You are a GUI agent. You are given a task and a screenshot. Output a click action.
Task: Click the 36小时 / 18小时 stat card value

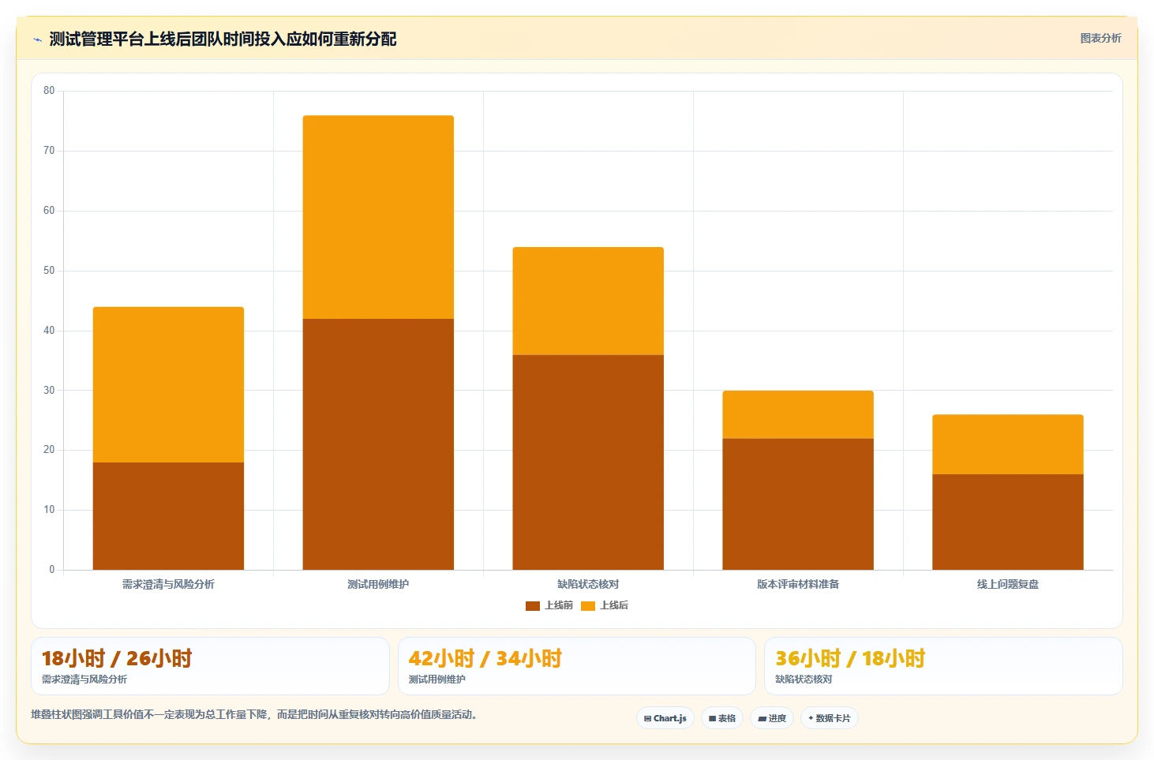point(850,658)
